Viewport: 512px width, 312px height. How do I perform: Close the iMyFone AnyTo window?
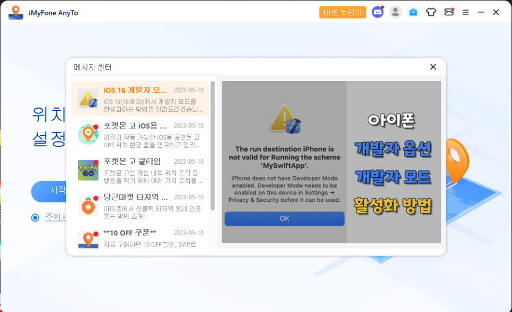click(496, 12)
